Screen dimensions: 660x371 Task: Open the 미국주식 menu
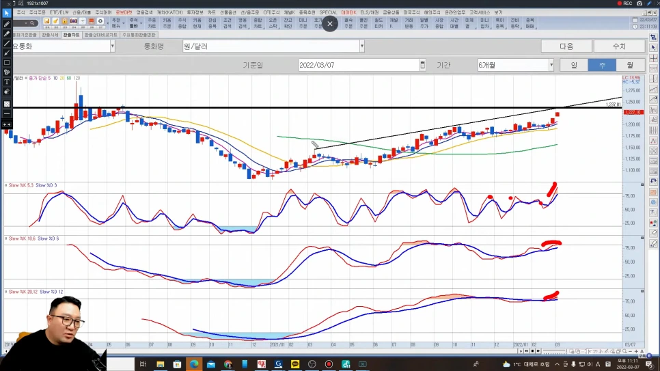point(411,12)
